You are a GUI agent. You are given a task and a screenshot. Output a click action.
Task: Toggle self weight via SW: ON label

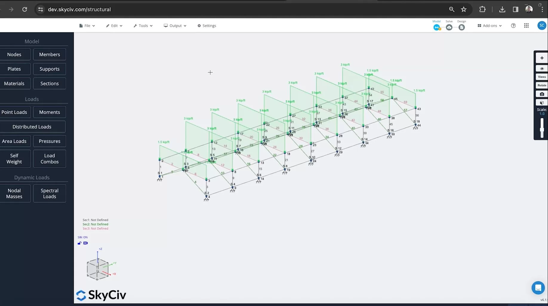[83, 237]
